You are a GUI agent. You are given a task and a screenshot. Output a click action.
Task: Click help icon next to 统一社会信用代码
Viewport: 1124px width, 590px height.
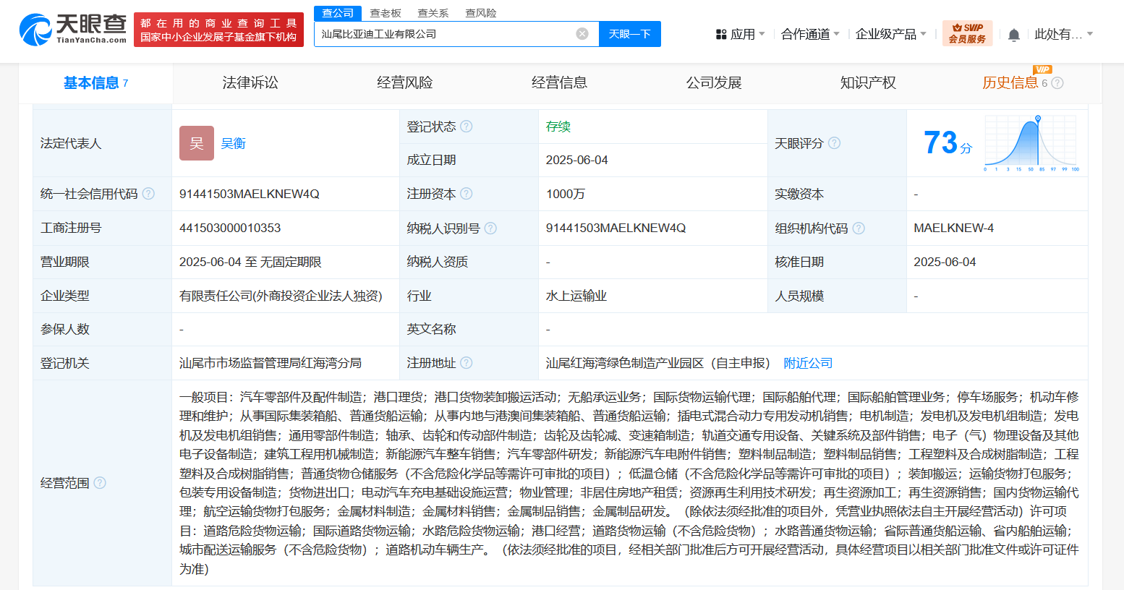click(x=148, y=194)
